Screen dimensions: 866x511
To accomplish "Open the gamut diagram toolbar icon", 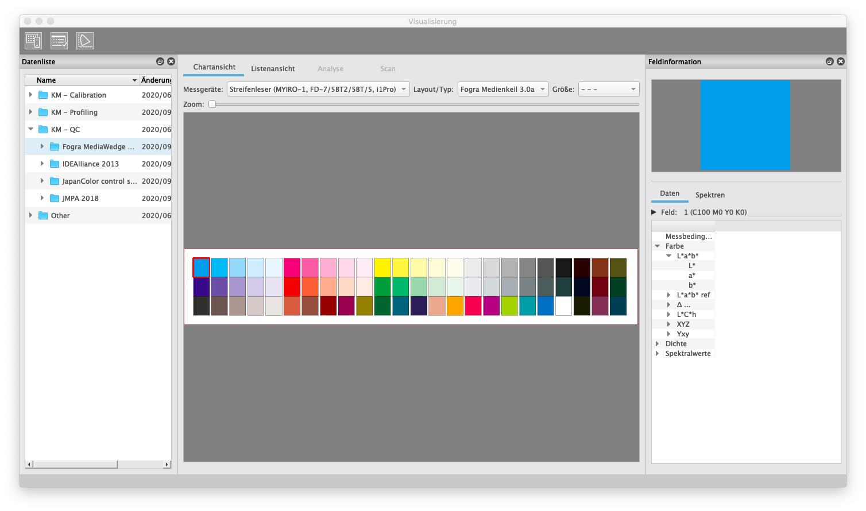I will (x=85, y=41).
